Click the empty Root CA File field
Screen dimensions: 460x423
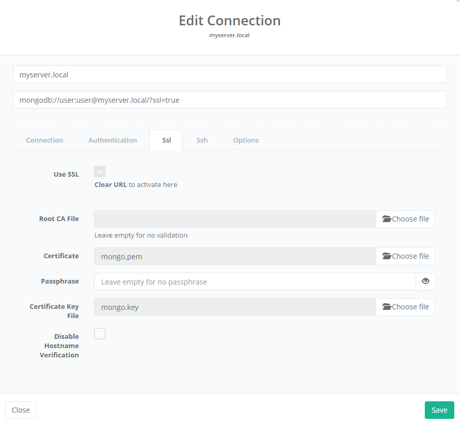click(x=235, y=219)
